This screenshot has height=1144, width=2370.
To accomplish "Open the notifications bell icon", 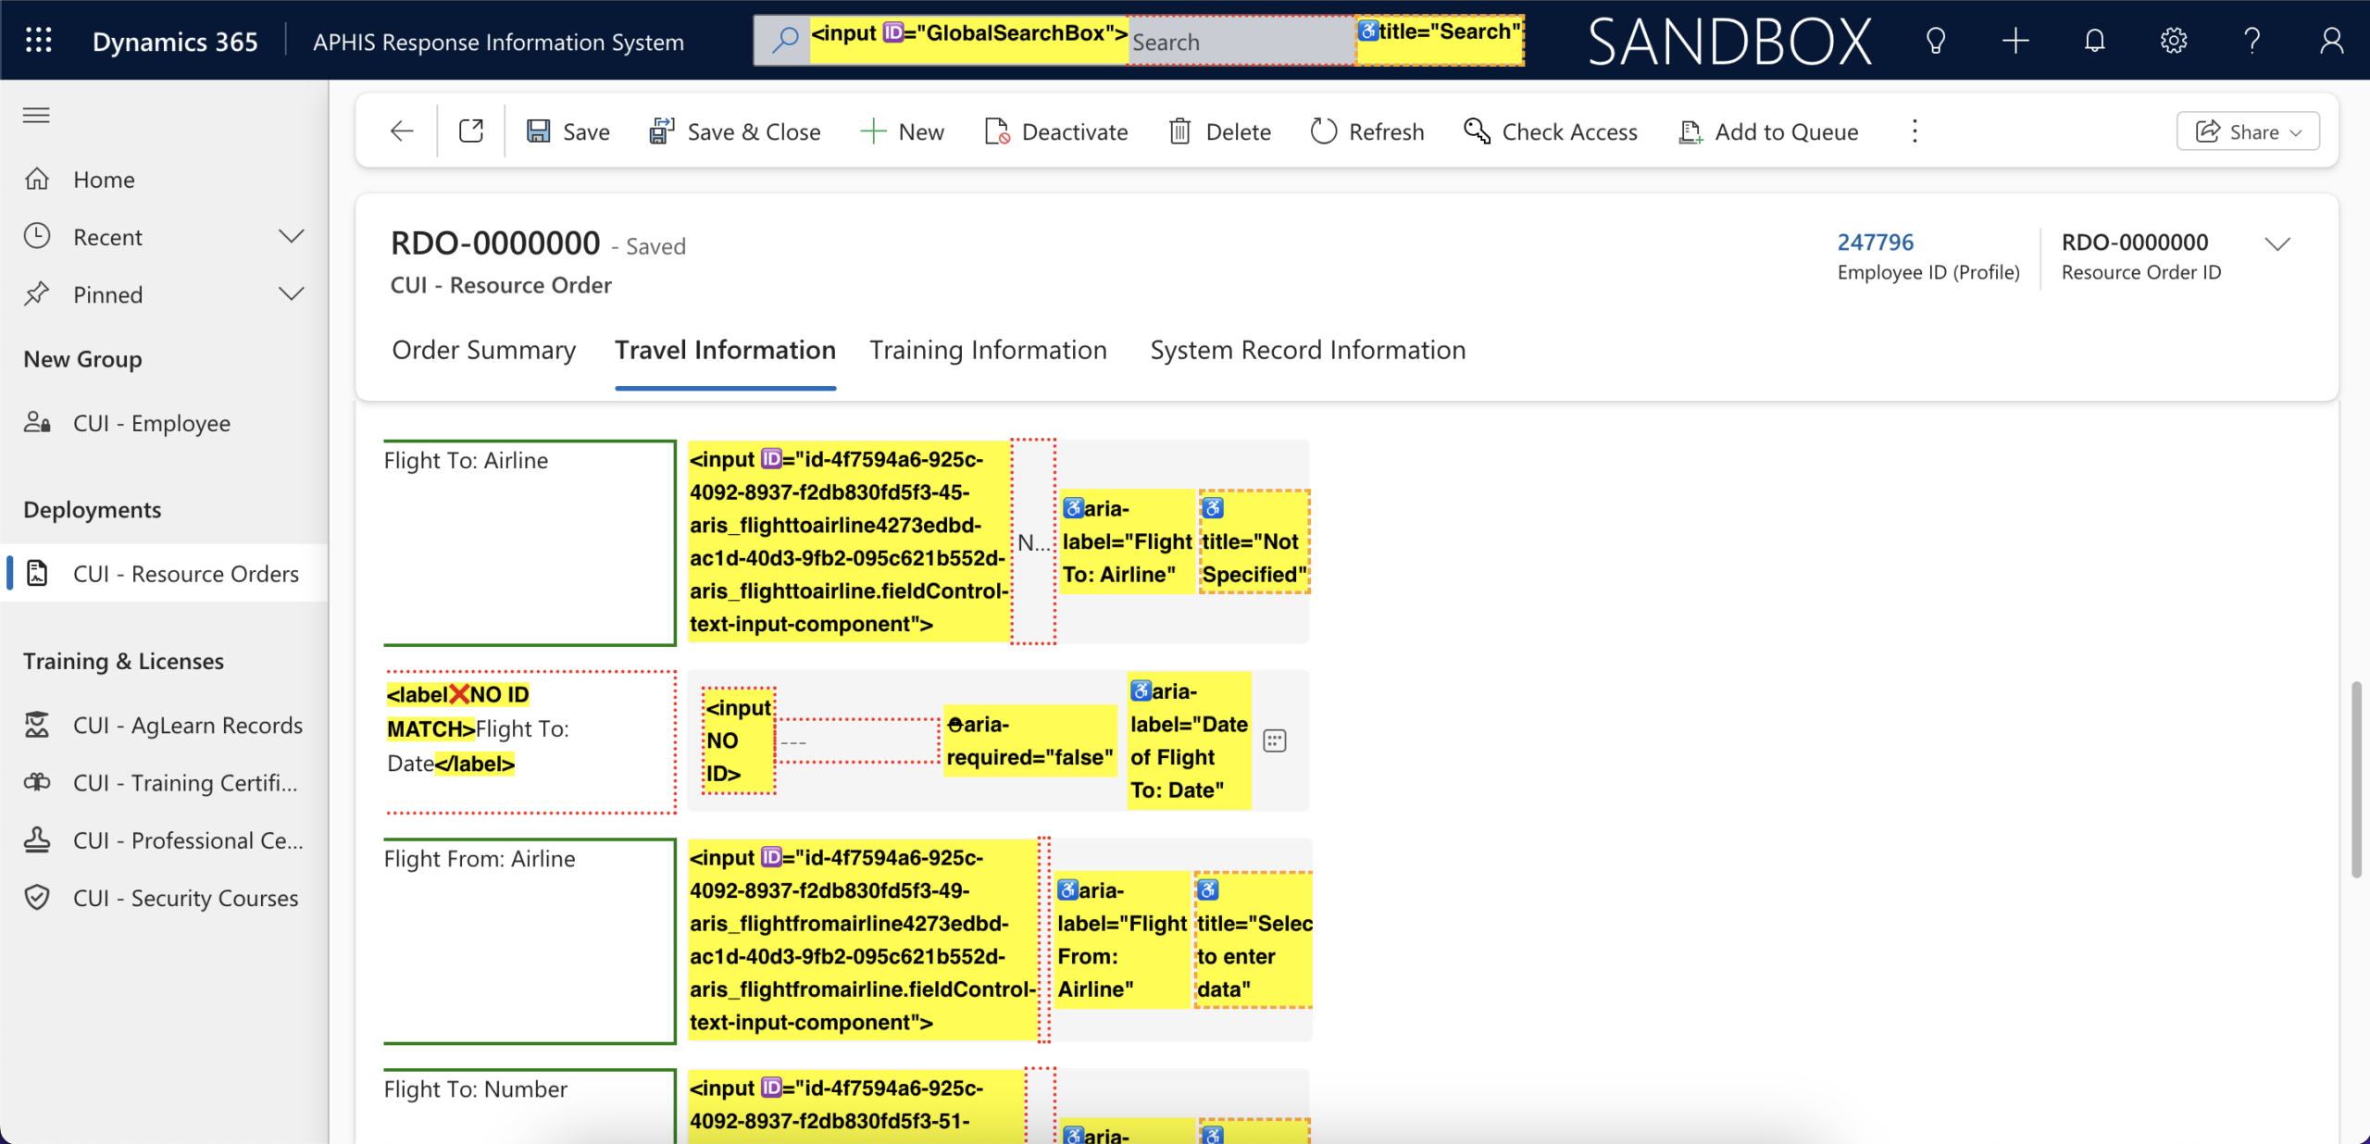I will pos(2094,41).
